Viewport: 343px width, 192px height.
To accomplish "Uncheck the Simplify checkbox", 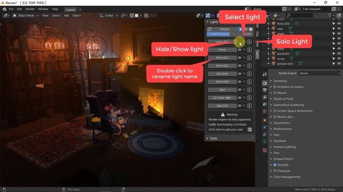I will (275, 165).
